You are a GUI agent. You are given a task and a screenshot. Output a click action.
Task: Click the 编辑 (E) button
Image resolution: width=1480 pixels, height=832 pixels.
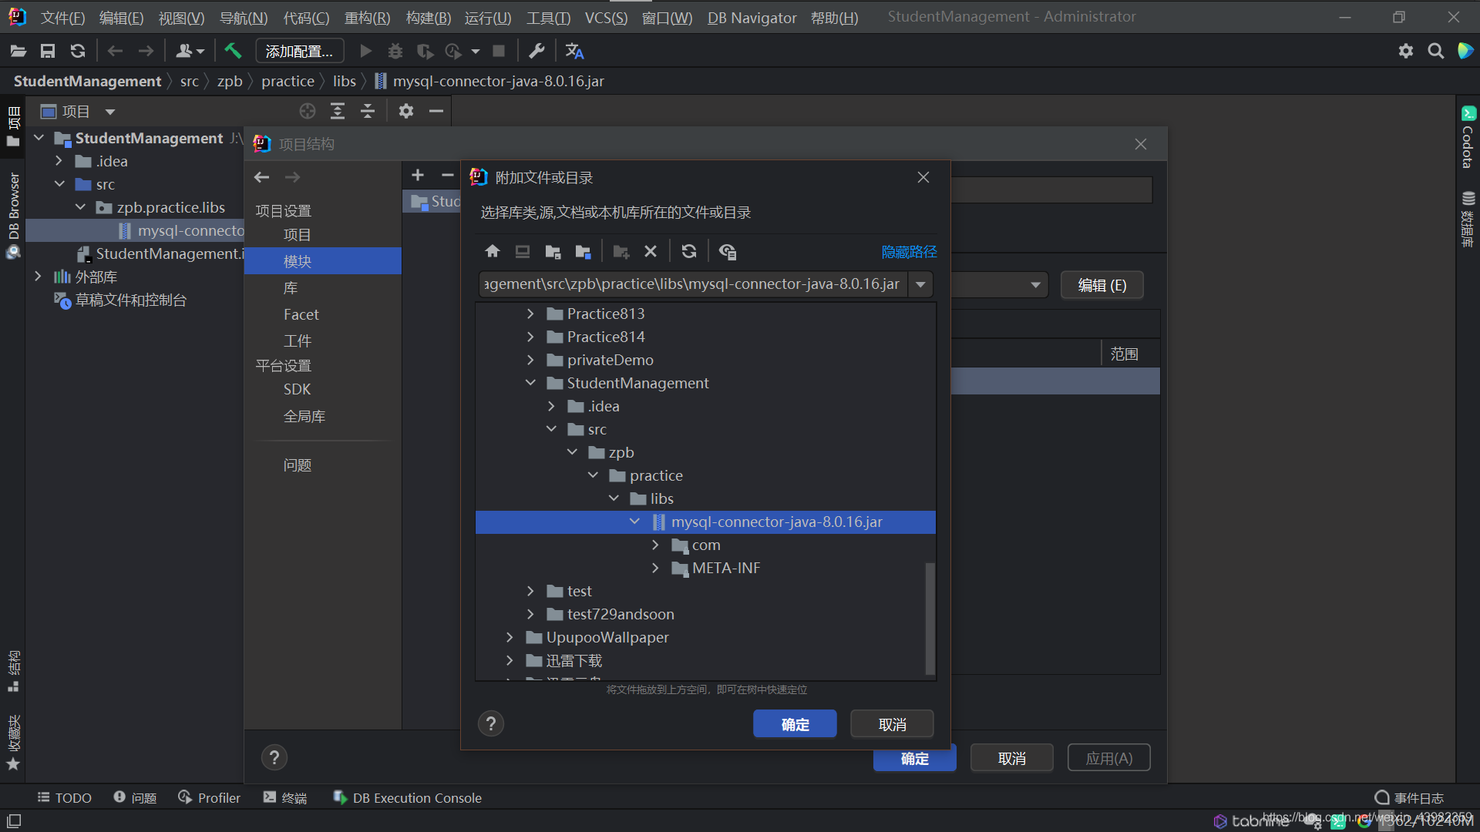tap(1102, 285)
